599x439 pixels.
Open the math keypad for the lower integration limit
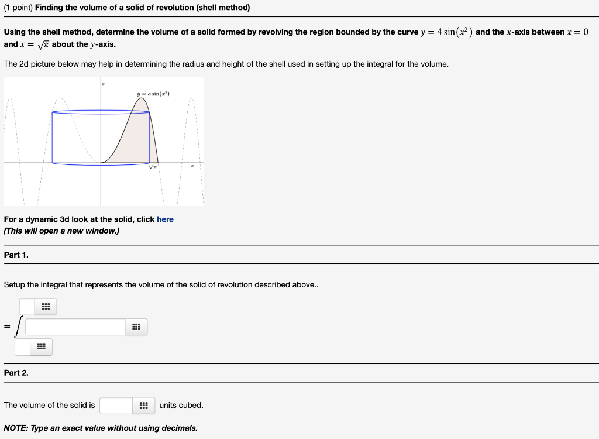pyautogui.click(x=40, y=347)
